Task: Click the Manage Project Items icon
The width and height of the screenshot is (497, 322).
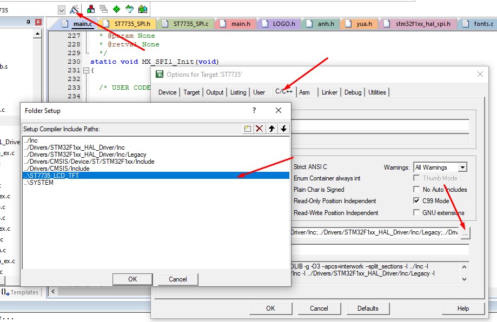Action: point(90,9)
